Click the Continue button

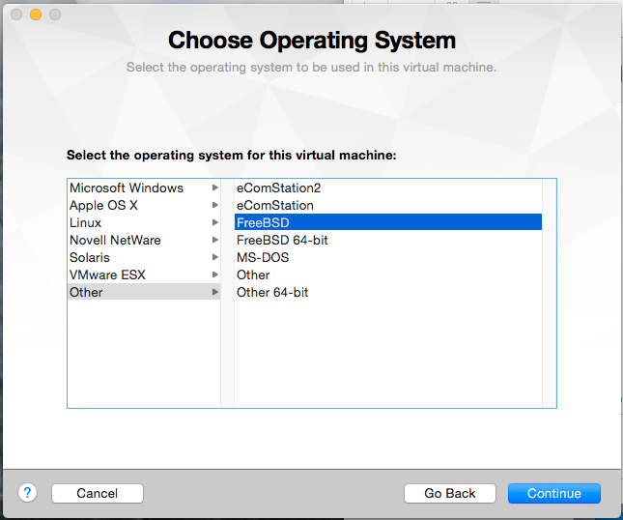click(554, 493)
